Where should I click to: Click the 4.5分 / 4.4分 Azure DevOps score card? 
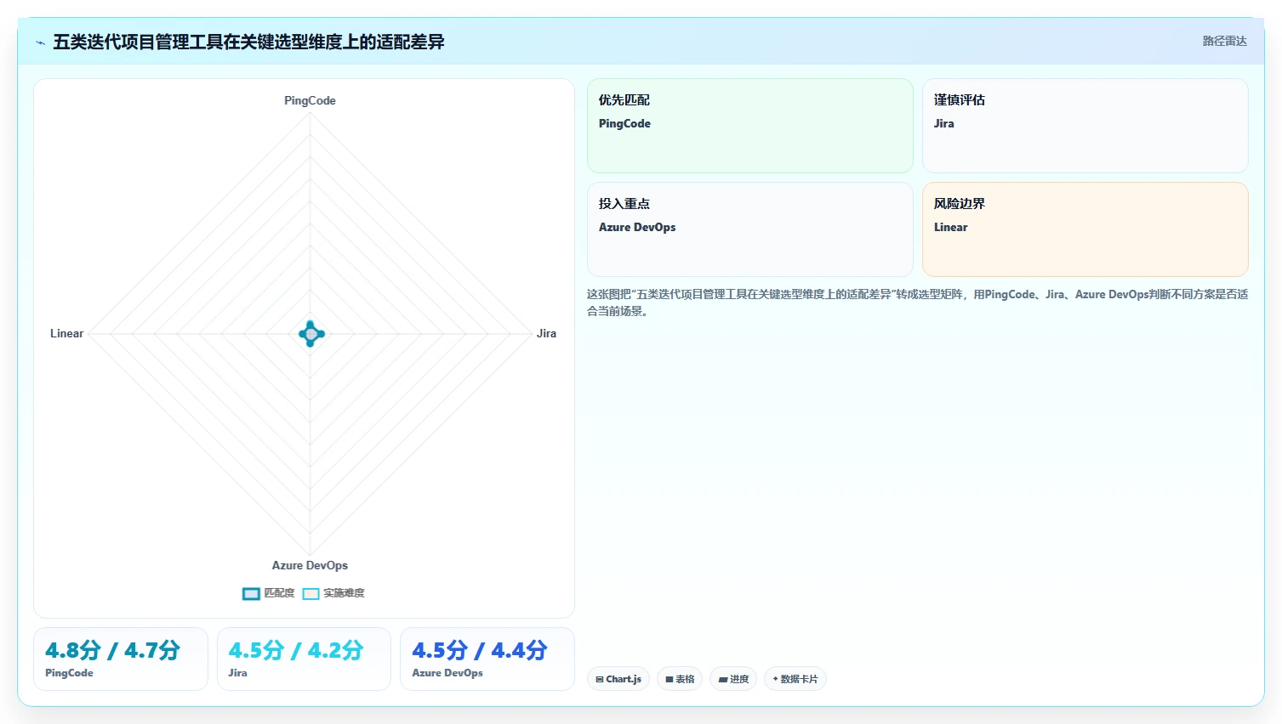[x=487, y=659]
